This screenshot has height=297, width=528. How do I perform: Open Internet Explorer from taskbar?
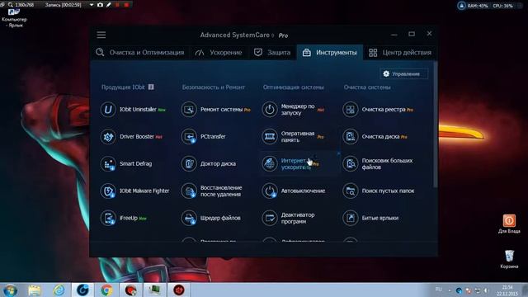tap(59, 290)
